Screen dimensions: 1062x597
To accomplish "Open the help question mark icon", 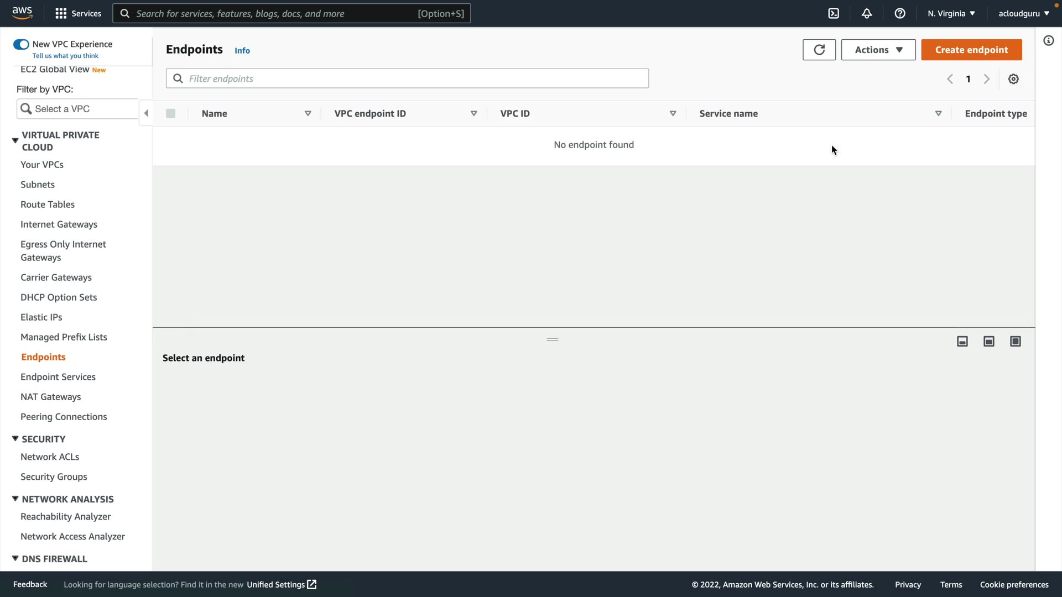I will 900,13.
